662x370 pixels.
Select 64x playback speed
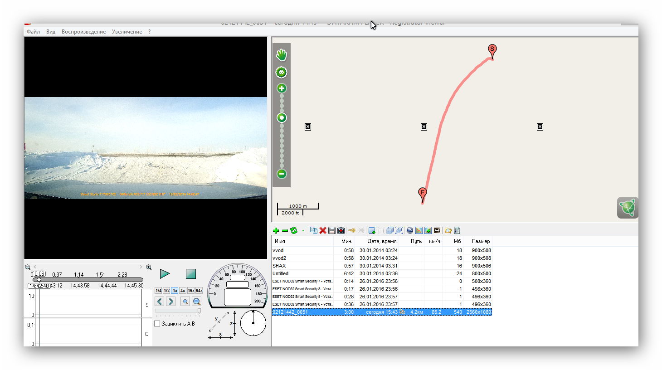click(x=199, y=291)
